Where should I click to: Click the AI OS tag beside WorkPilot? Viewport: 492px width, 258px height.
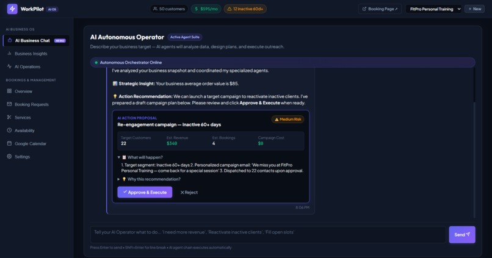point(52,9)
